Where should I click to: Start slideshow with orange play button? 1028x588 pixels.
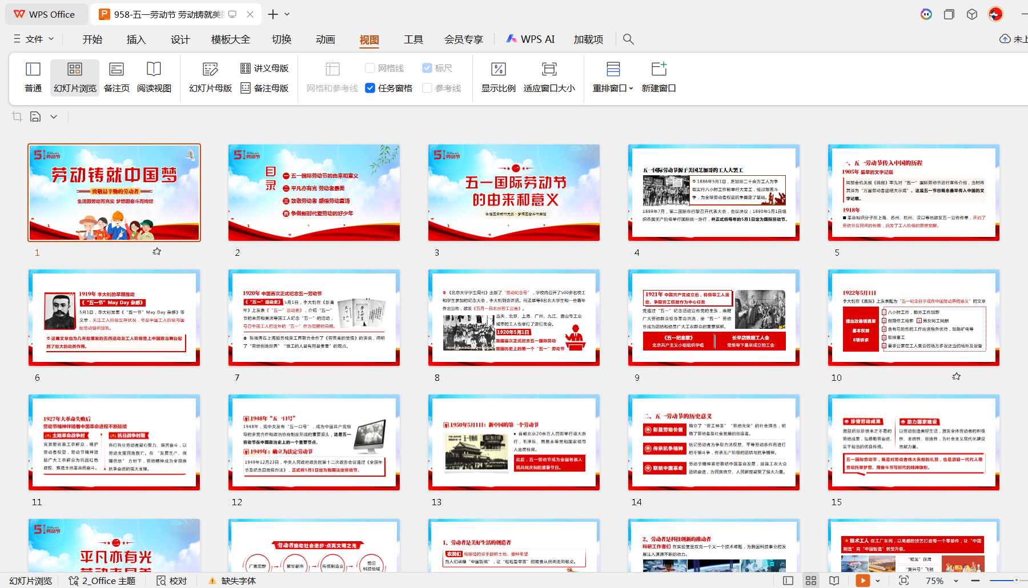point(862,581)
